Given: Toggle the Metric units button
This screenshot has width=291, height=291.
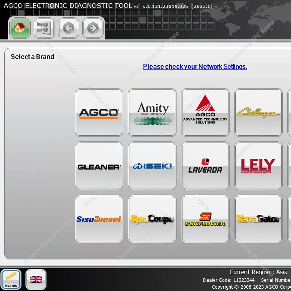Looking at the screenshot, I should (x=11, y=280).
